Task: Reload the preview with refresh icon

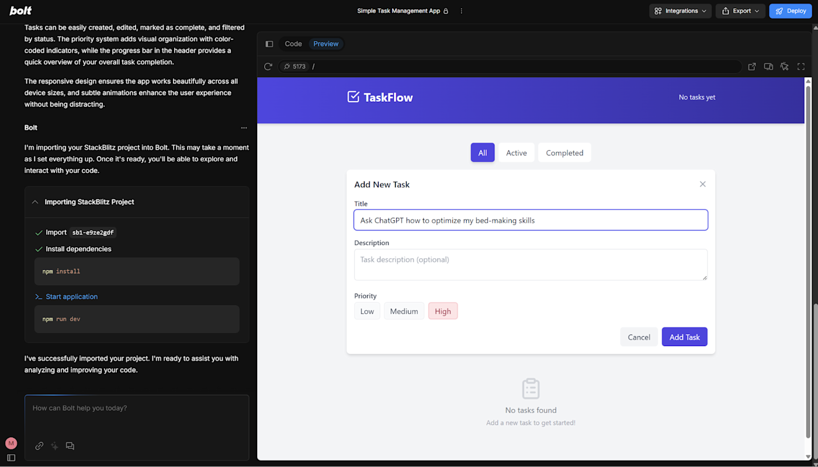Action: click(268, 67)
